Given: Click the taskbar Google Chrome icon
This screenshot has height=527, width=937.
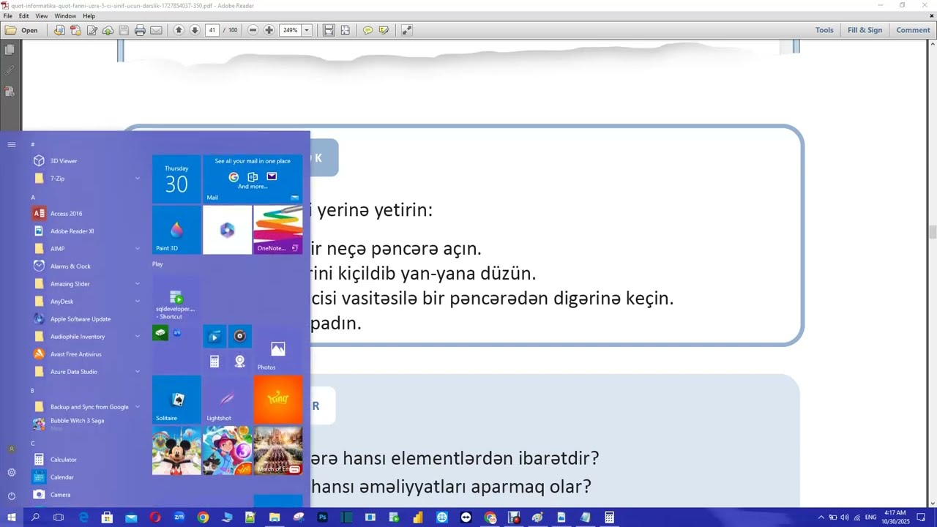Looking at the screenshot, I should point(203,517).
